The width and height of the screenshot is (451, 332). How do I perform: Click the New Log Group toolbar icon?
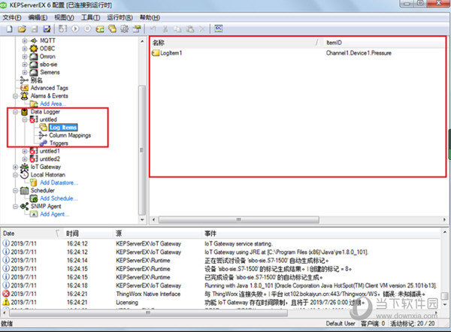(62, 29)
